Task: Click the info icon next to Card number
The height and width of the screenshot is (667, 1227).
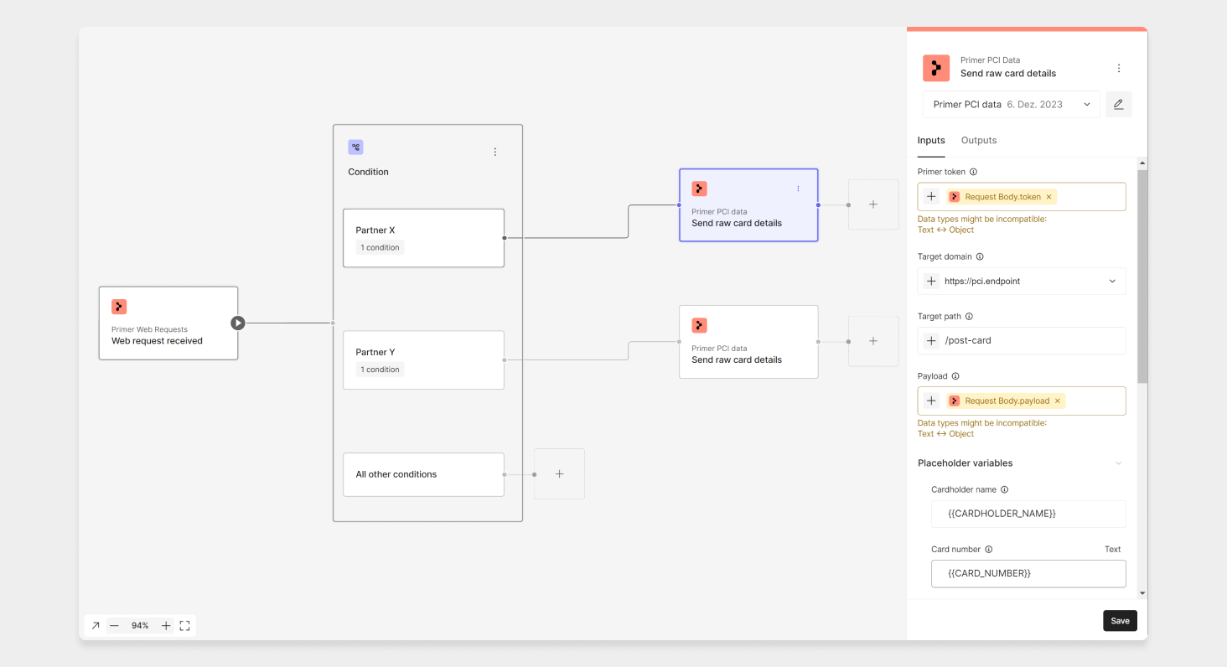Action: click(988, 550)
